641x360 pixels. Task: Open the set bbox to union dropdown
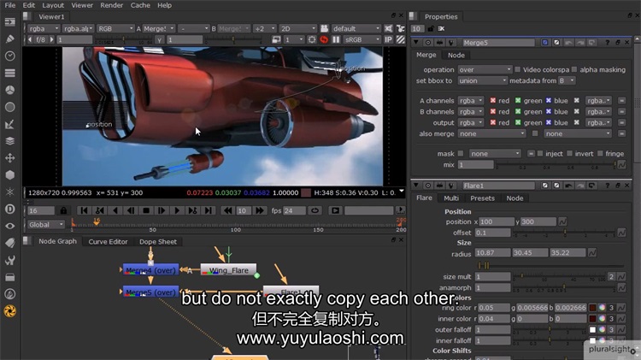click(x=482, y=80)
